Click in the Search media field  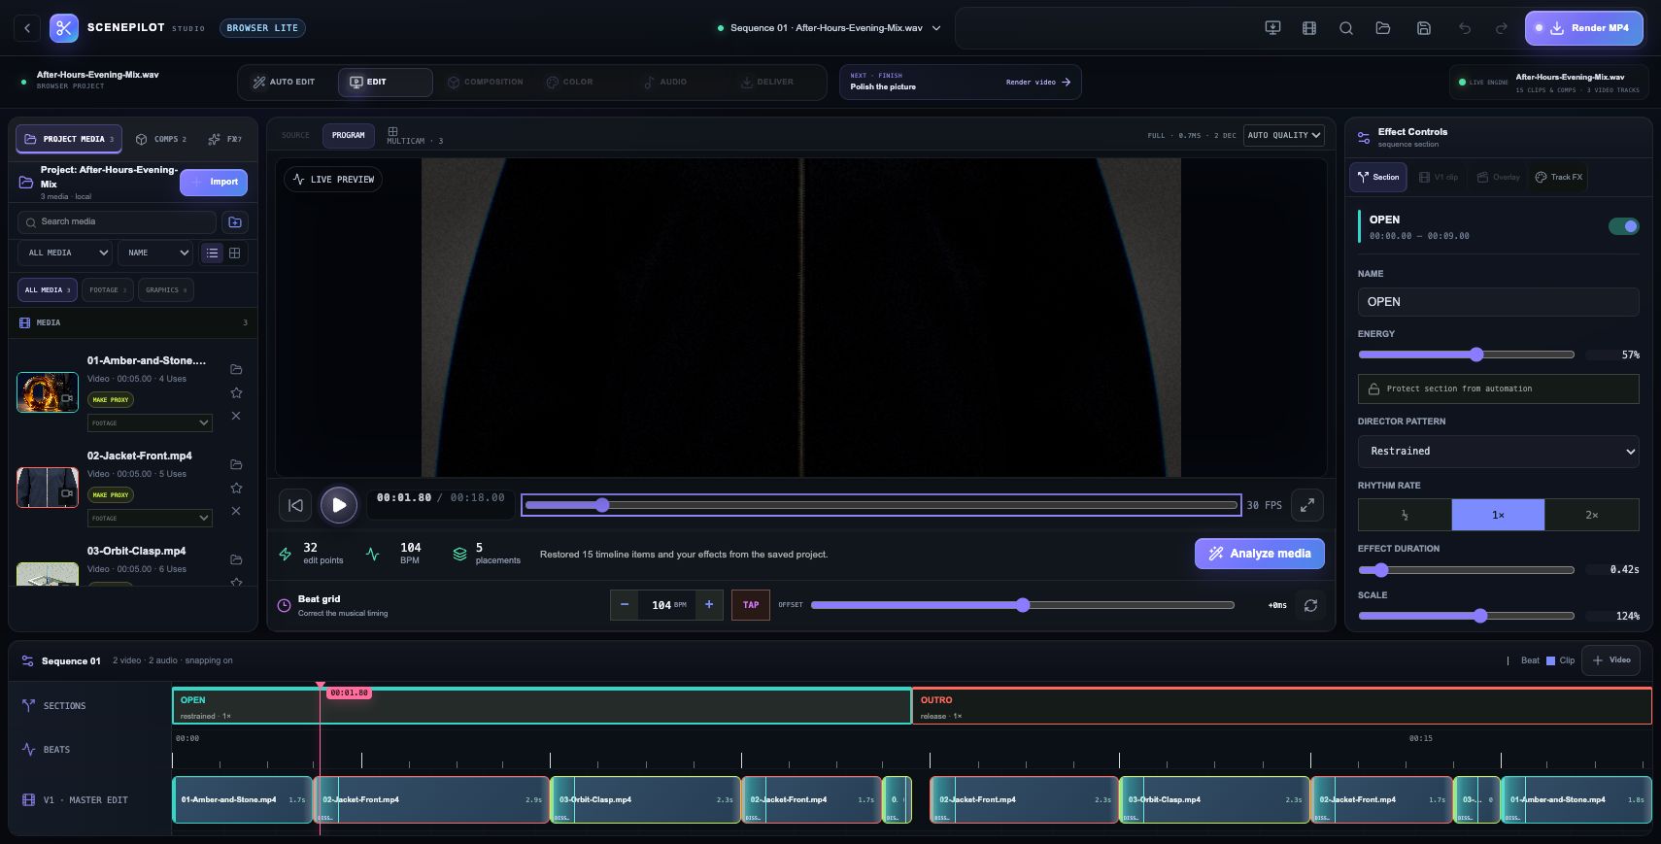(x=117, y=222)
